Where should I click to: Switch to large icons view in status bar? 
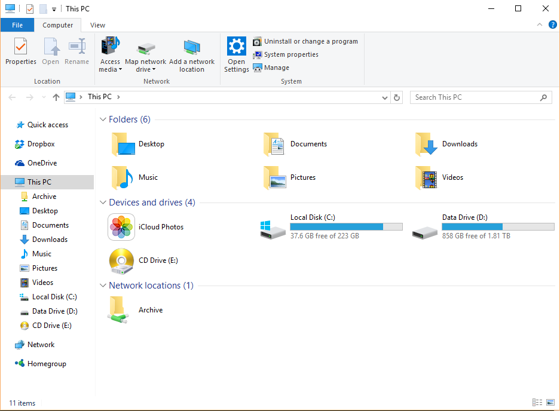(550, 403)
